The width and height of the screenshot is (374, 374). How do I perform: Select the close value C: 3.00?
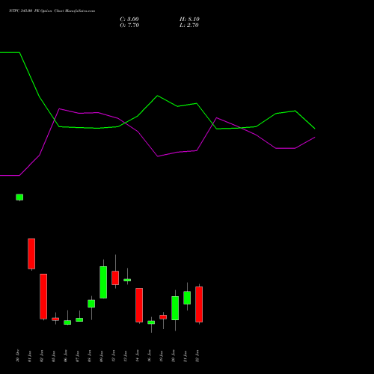[x=129, y=19]
